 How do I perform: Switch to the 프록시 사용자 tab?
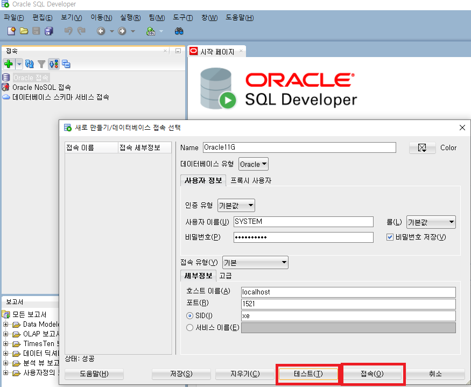[251, 180]
